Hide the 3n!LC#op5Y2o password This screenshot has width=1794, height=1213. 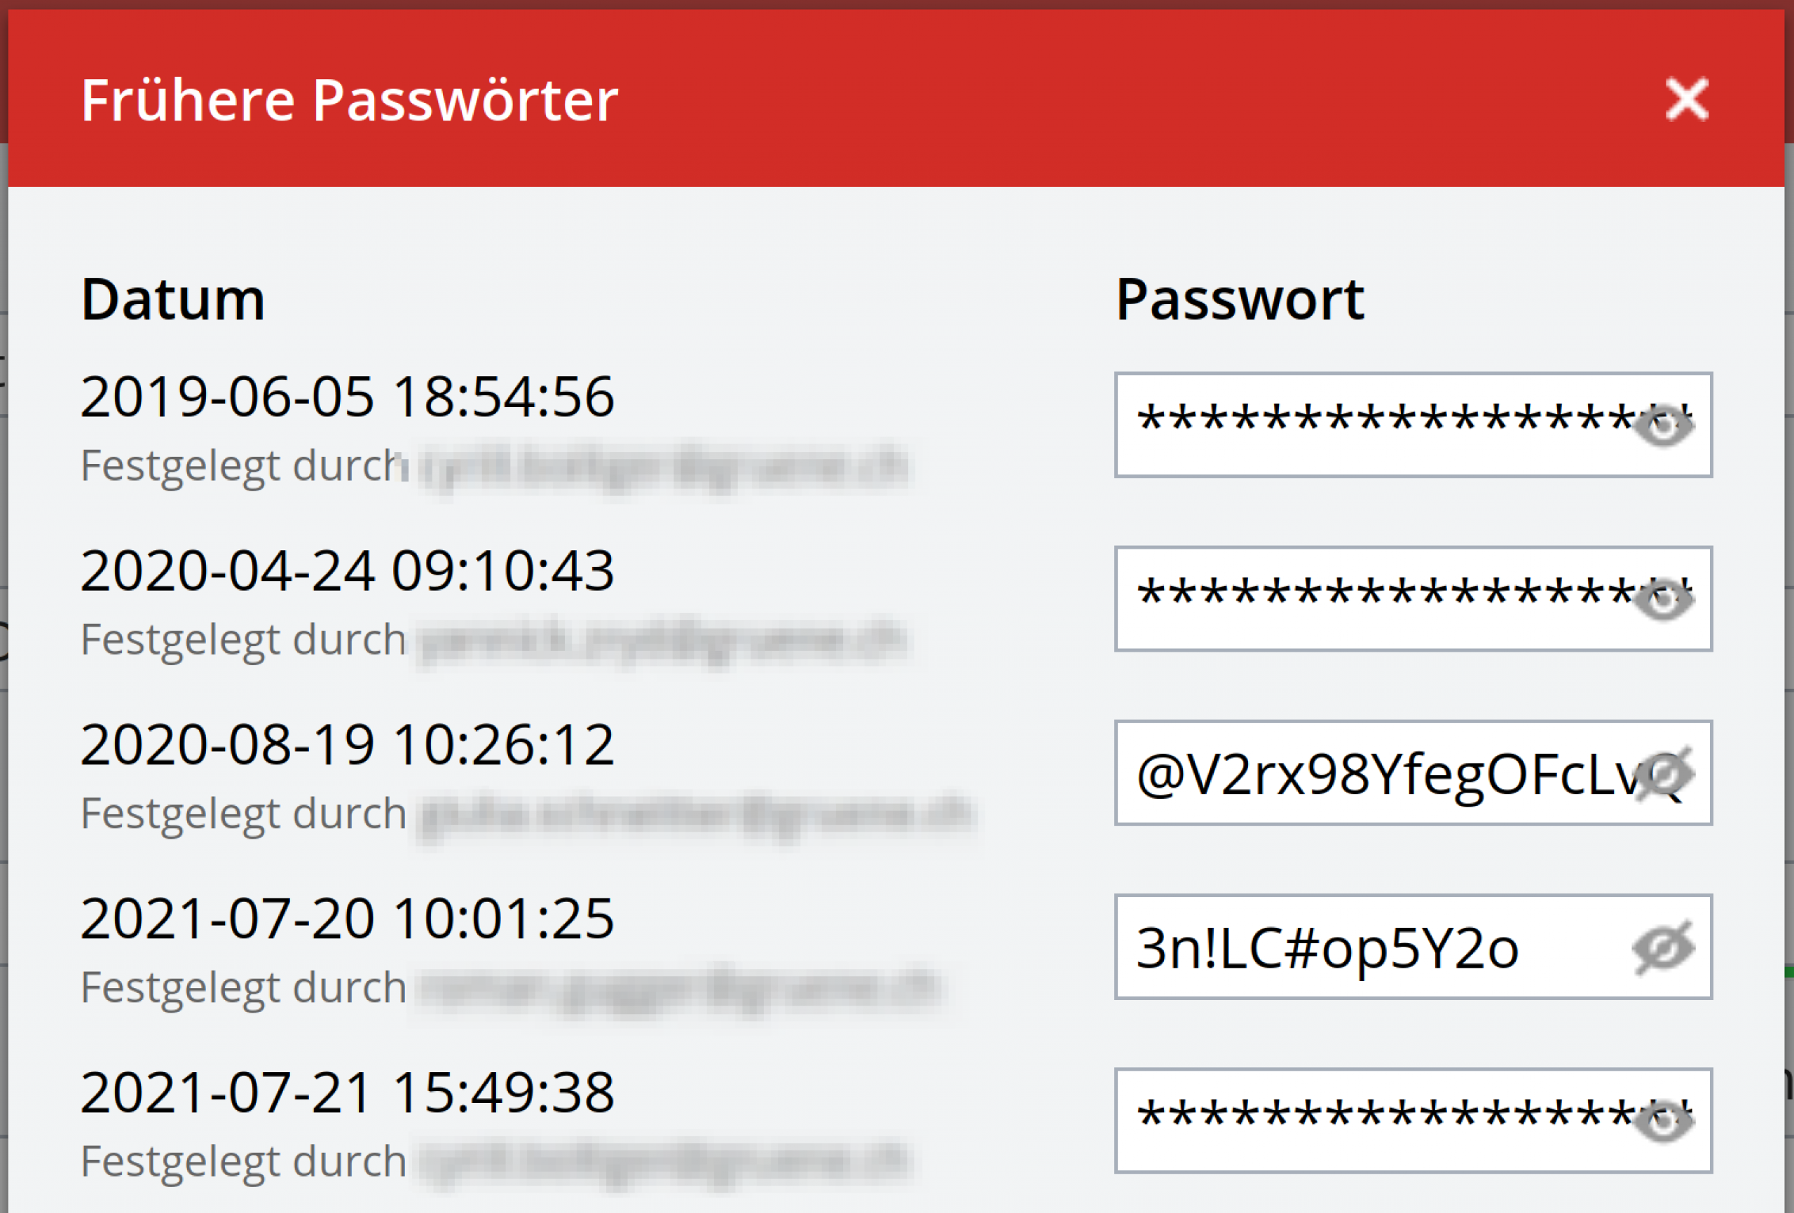tap(1663, 947)
